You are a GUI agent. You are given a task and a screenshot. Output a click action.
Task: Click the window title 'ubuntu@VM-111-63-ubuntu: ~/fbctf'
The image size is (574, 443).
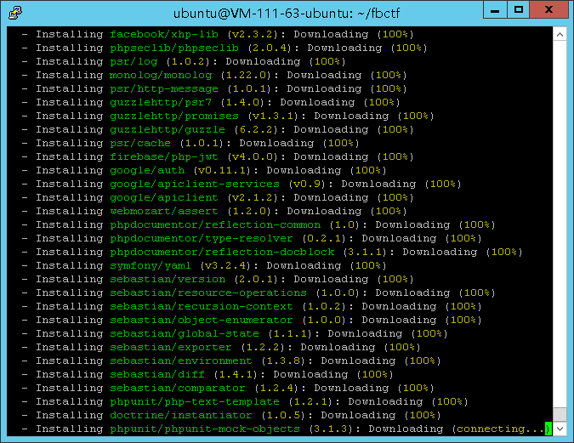coord(287,14)
